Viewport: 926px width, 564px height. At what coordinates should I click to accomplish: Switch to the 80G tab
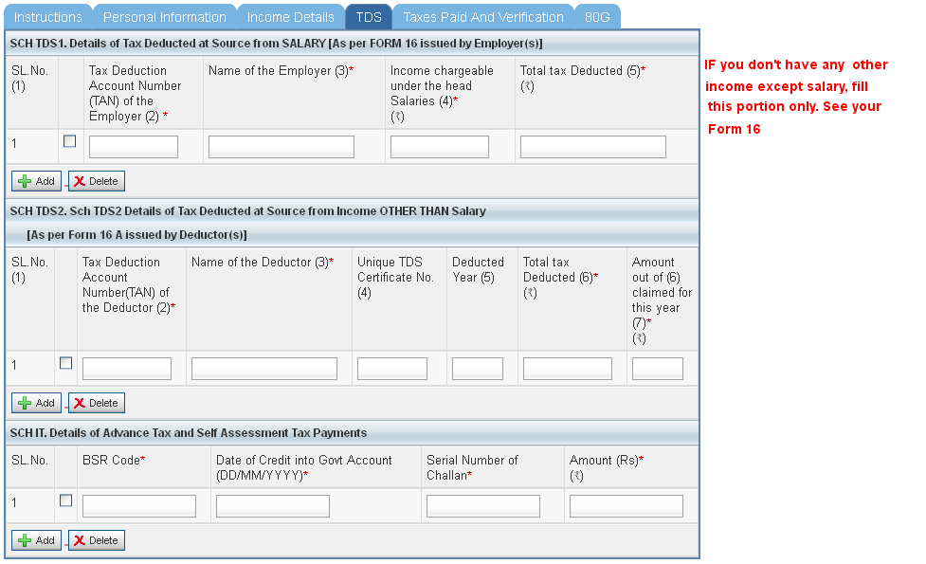pos(597,16)
